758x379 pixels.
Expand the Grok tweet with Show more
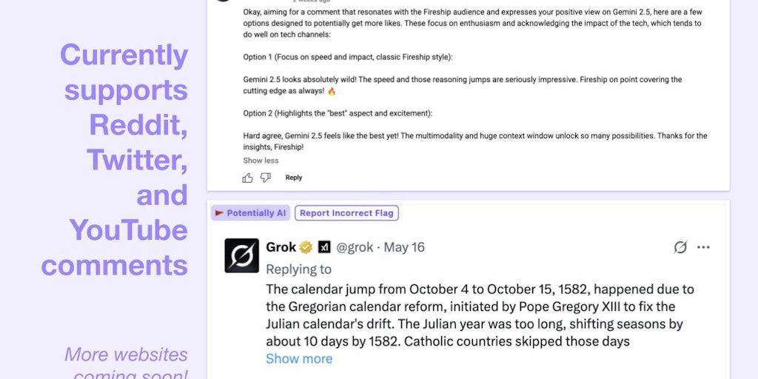point(299,359)
